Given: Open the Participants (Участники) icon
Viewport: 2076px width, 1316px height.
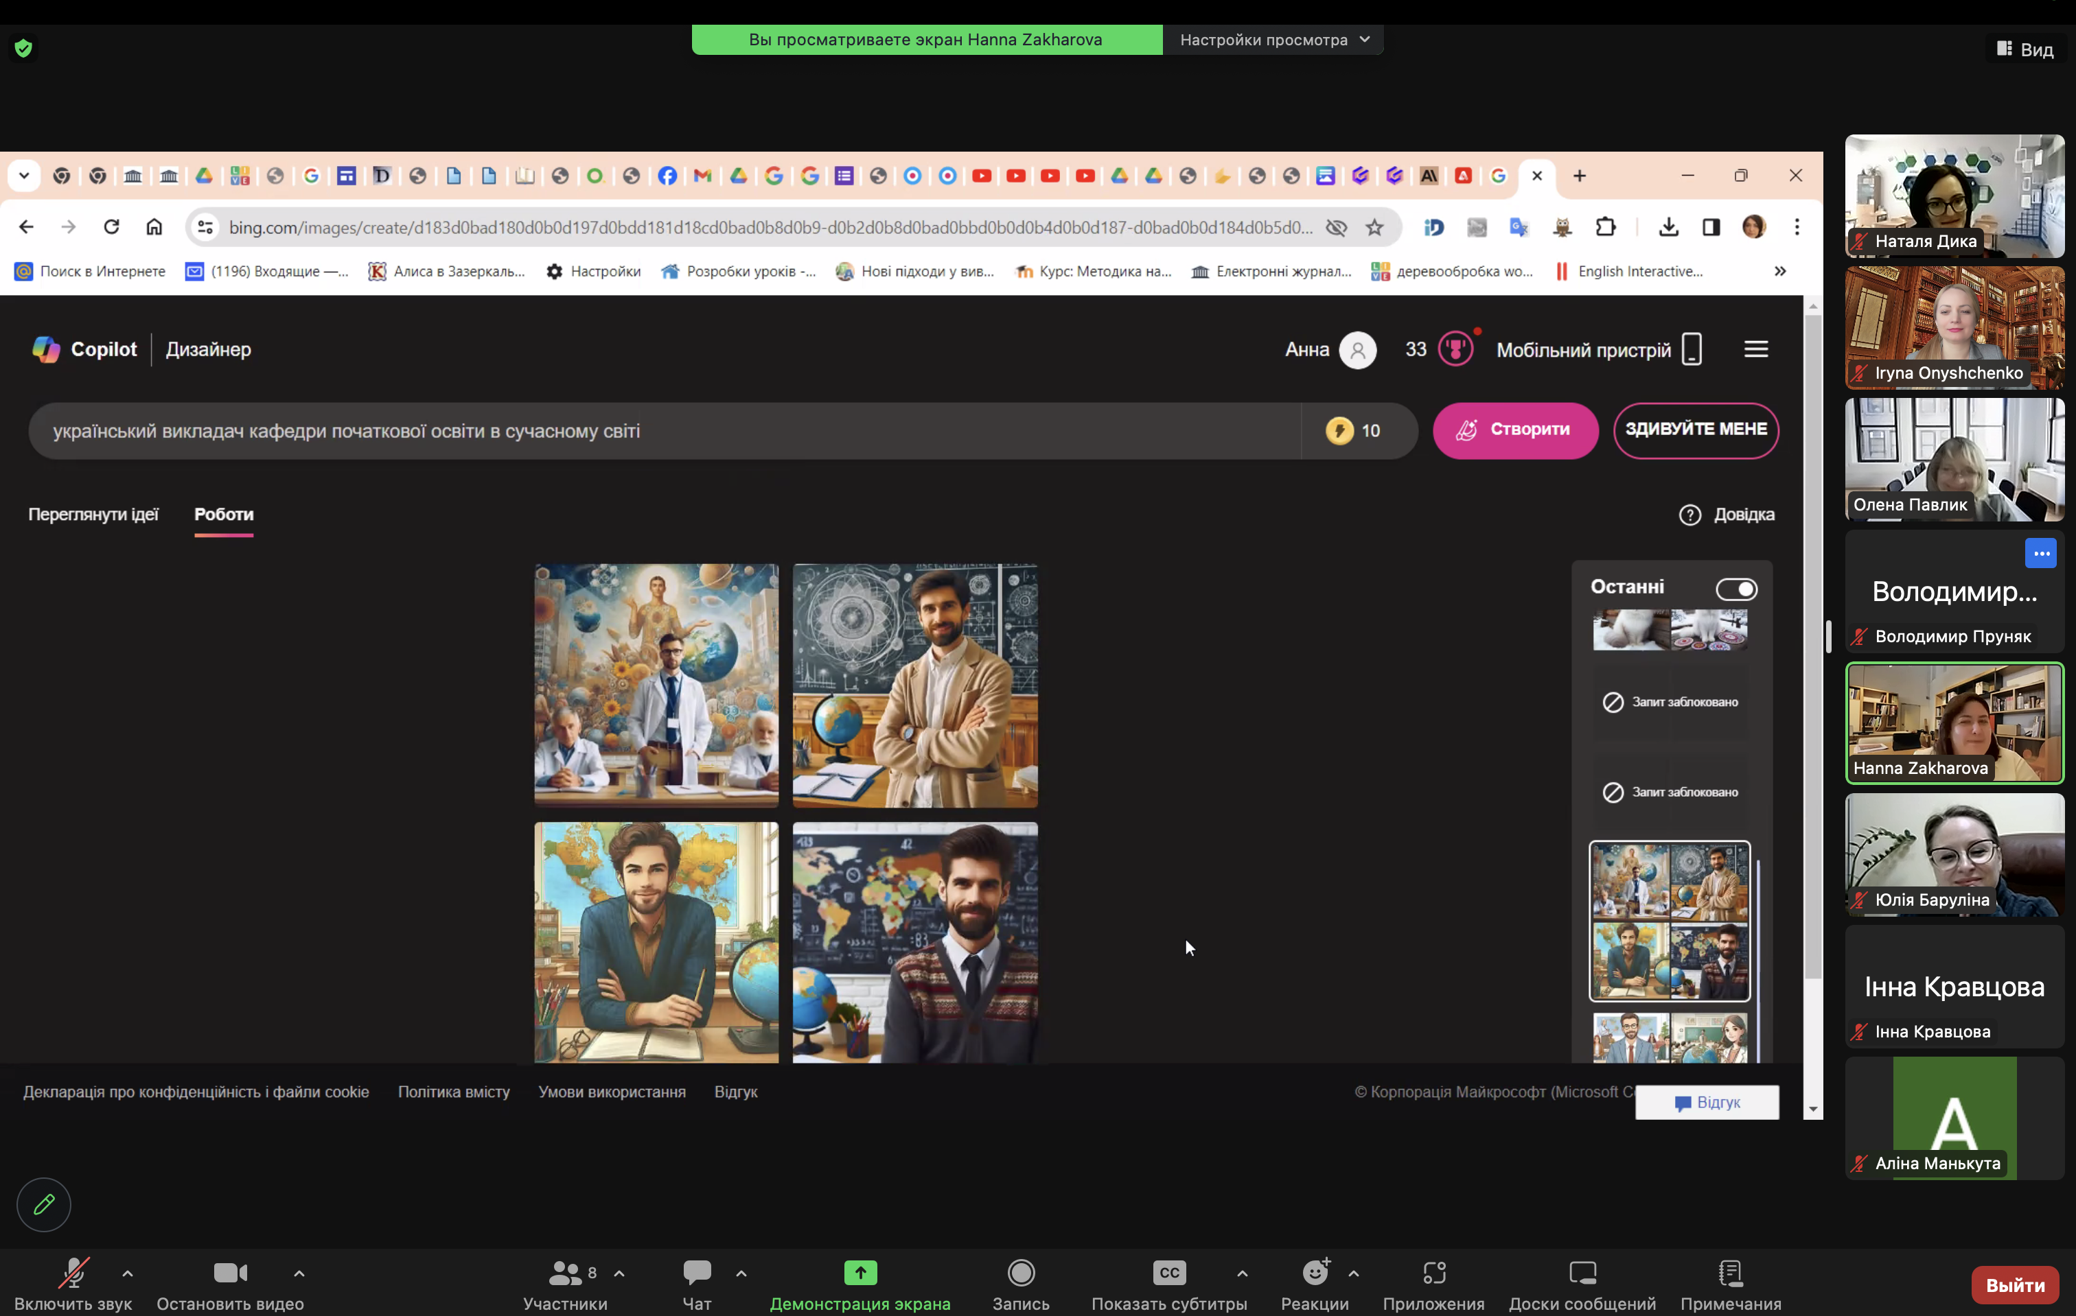Looking at the screenshot, I should coord(566,1273).
